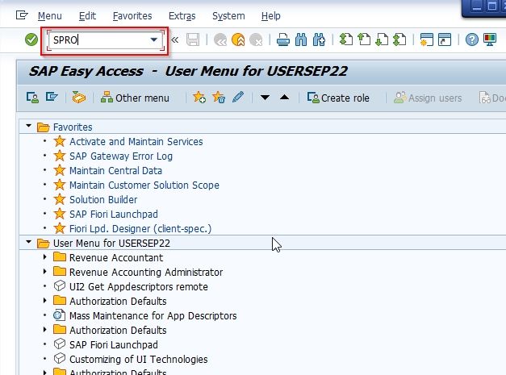This screenshot has height=375, width=506.
Task: Open the command field history dropdown
Action: tap(154, 40)
